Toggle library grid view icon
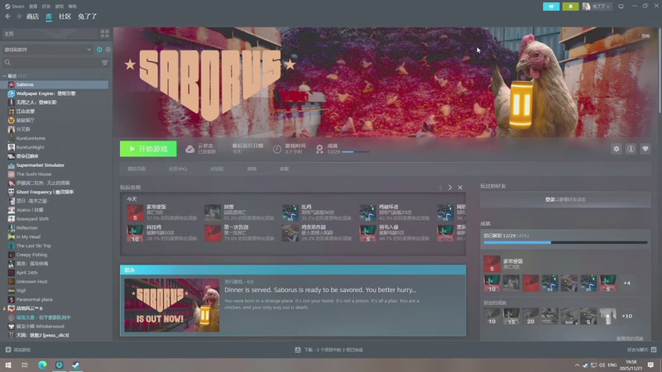This screenshot has height=372, width=662. point(104,33)
